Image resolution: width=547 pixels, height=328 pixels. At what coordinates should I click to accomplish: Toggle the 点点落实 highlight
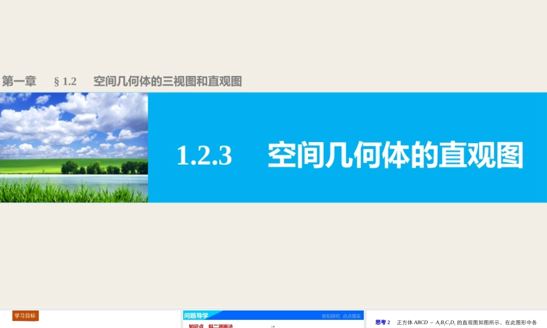pyautogui.click(x=352, y=315)
